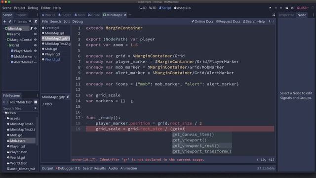Viewport: 316px width, 178px height.
Task: Add a new scene tab with plus
Action: pos(130,15)
